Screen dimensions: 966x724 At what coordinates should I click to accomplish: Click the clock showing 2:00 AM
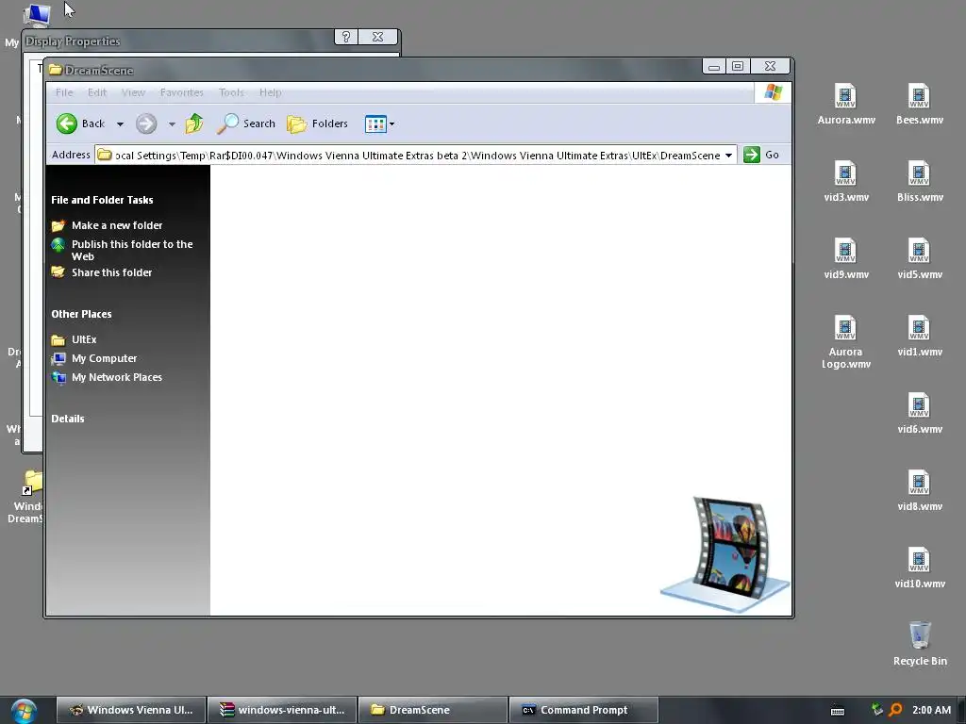click(x=931, y=710)
